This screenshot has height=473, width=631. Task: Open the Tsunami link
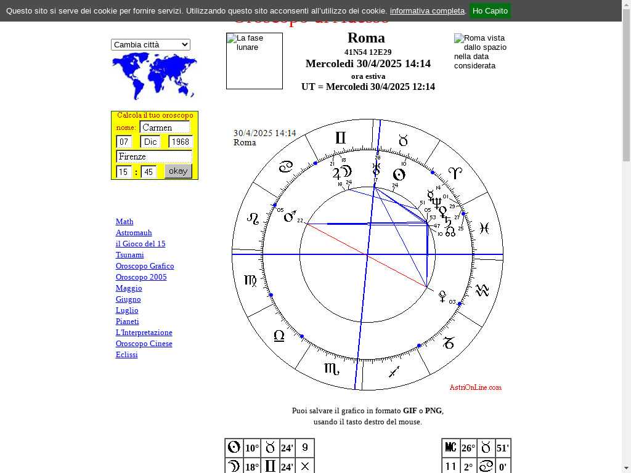pyautogui.click(x=129, y=255)
